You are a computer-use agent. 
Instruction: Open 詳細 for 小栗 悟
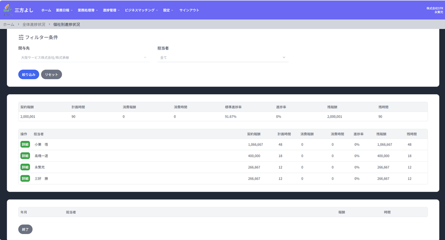coord(25,145)
